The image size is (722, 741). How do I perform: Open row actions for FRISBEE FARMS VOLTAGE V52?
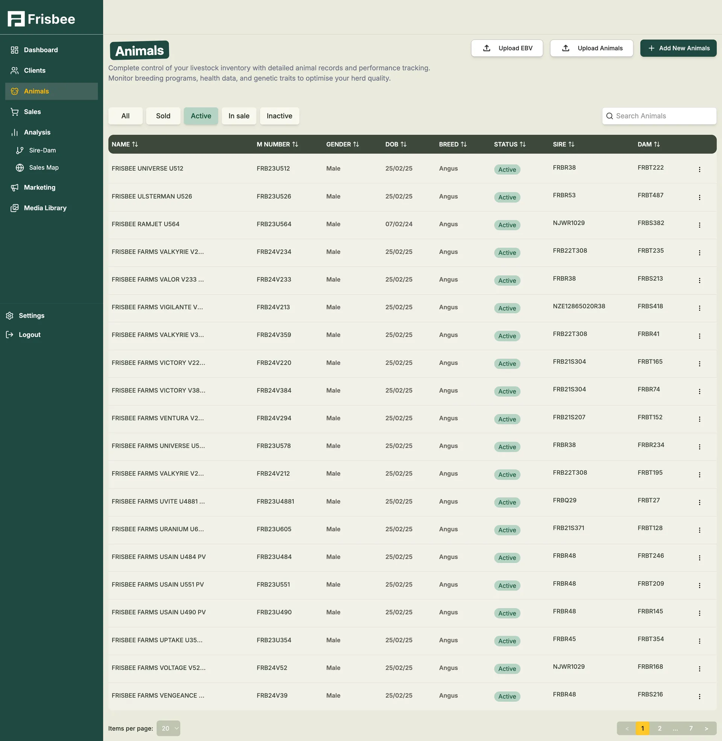click(700, 668)
